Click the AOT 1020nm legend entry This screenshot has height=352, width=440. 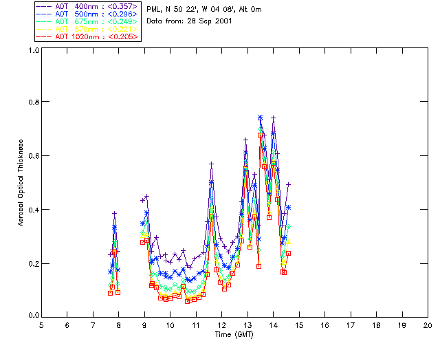[x=87, y=36]
